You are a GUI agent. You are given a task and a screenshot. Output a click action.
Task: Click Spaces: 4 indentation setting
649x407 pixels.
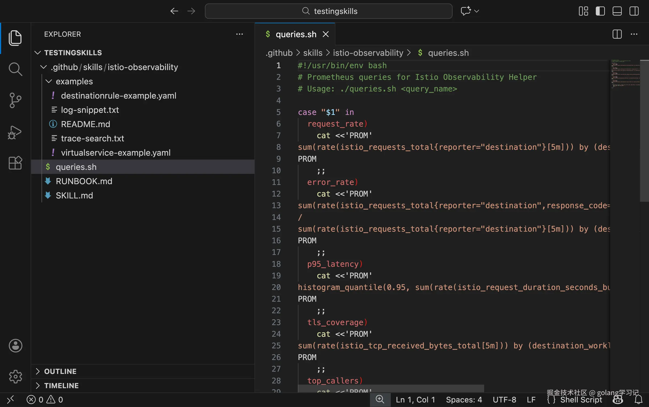pyautogui.click(x=464, y=400)
